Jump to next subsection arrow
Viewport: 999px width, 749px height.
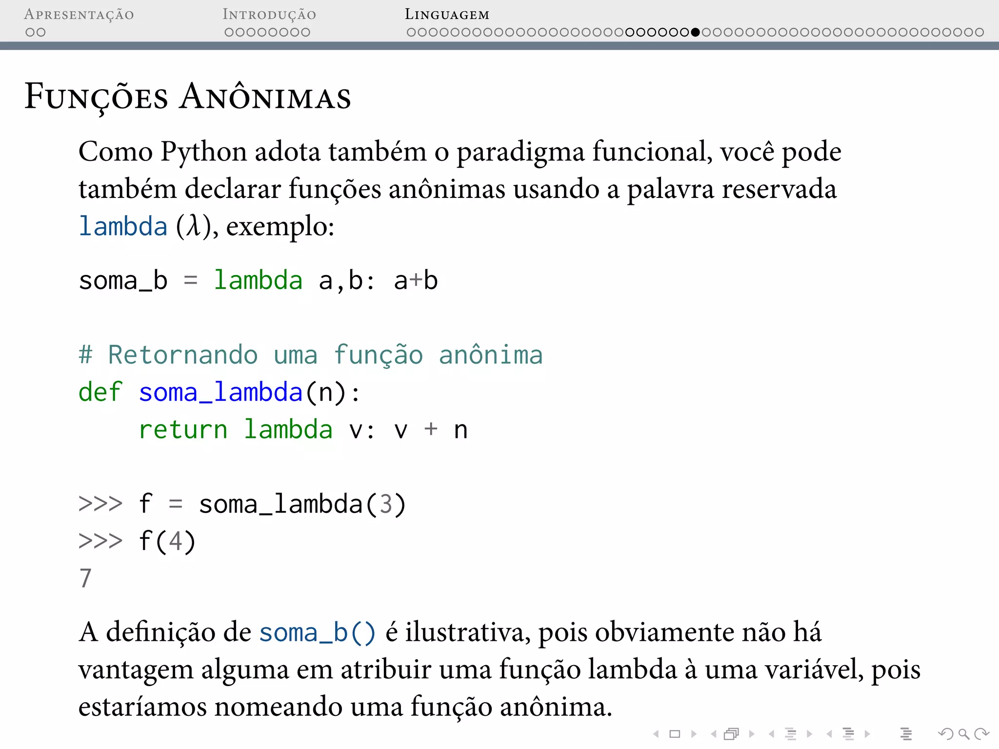810,734
